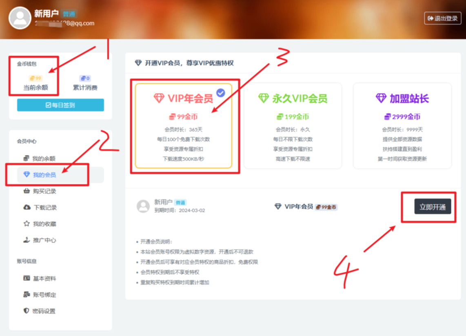Click the star icon beside 我的收藏
The height and width of the screenshot is (336, 466).
coord(27,224)
